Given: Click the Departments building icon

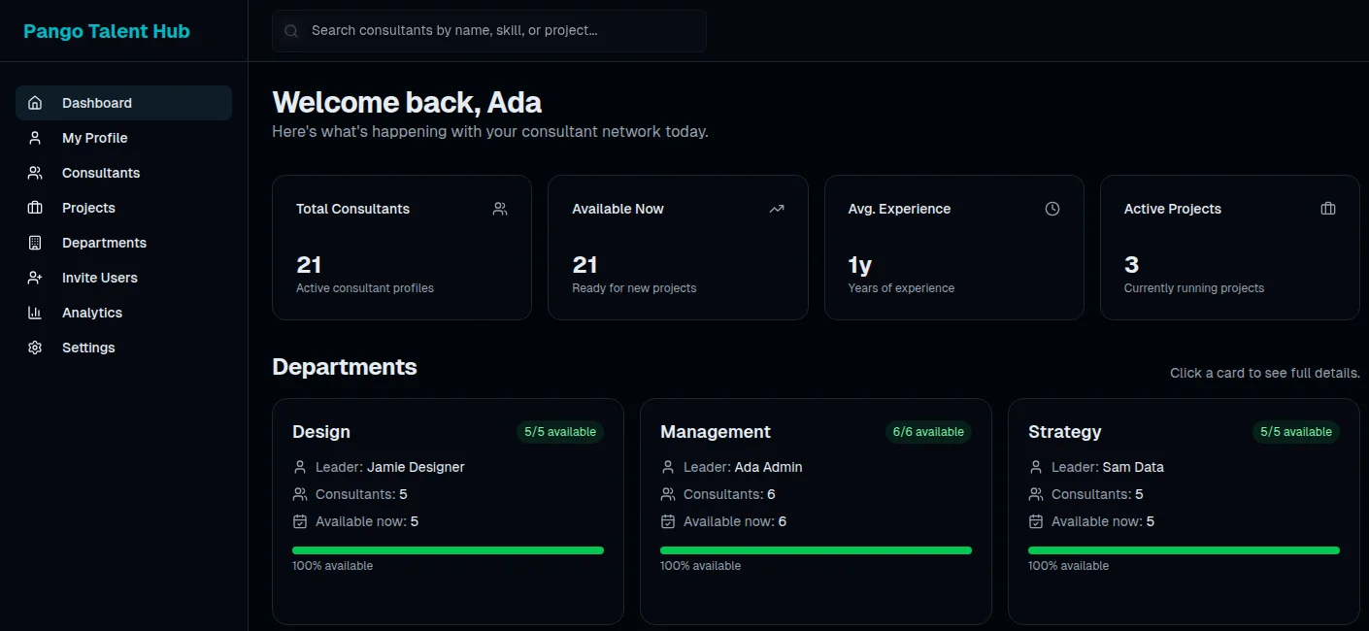Looking at the screenshot, I should 35,243.
